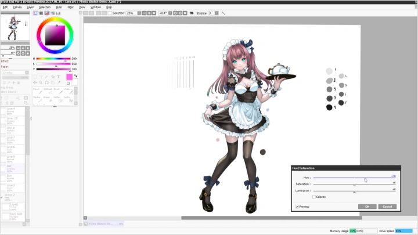Swap foreground and background colors

click(75, 76)
